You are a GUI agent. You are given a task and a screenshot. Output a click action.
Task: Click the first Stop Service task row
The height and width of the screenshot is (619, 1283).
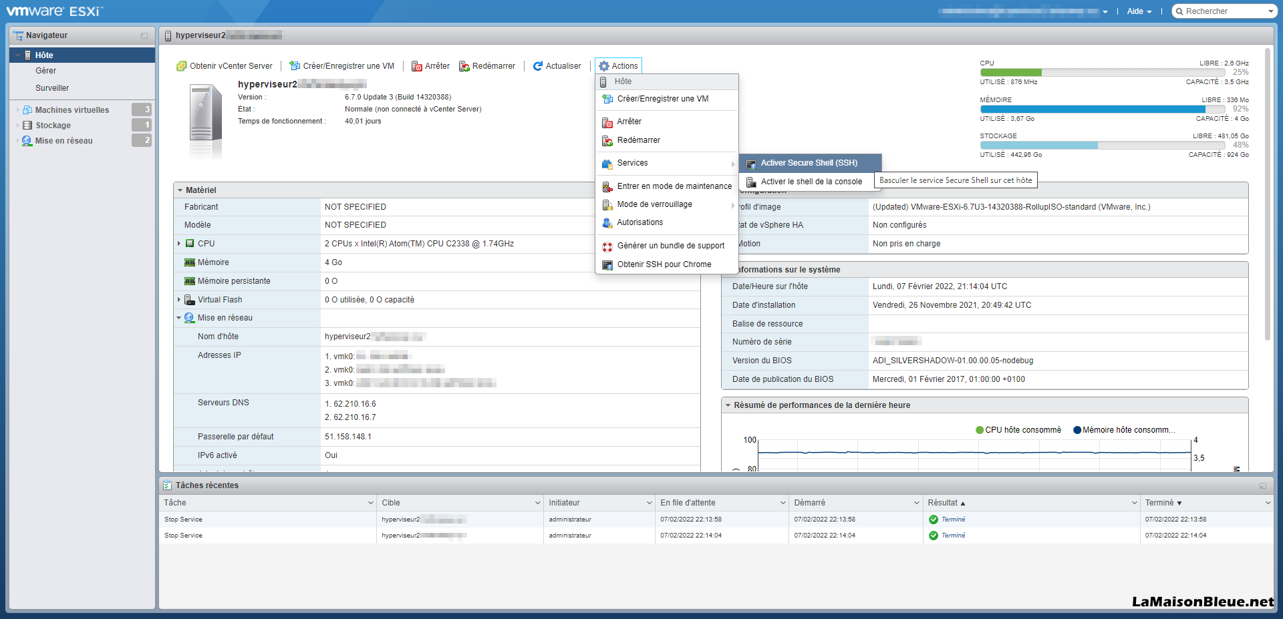point(716,520)
